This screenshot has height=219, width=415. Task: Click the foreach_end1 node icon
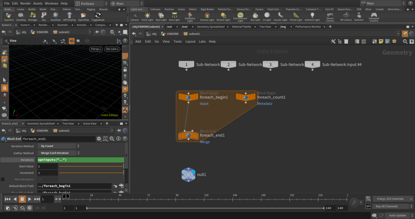[188, 135]
